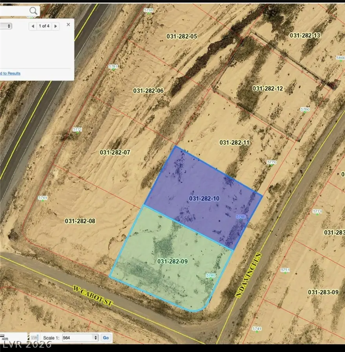Click the 'd to Results' link

(10, 74)
